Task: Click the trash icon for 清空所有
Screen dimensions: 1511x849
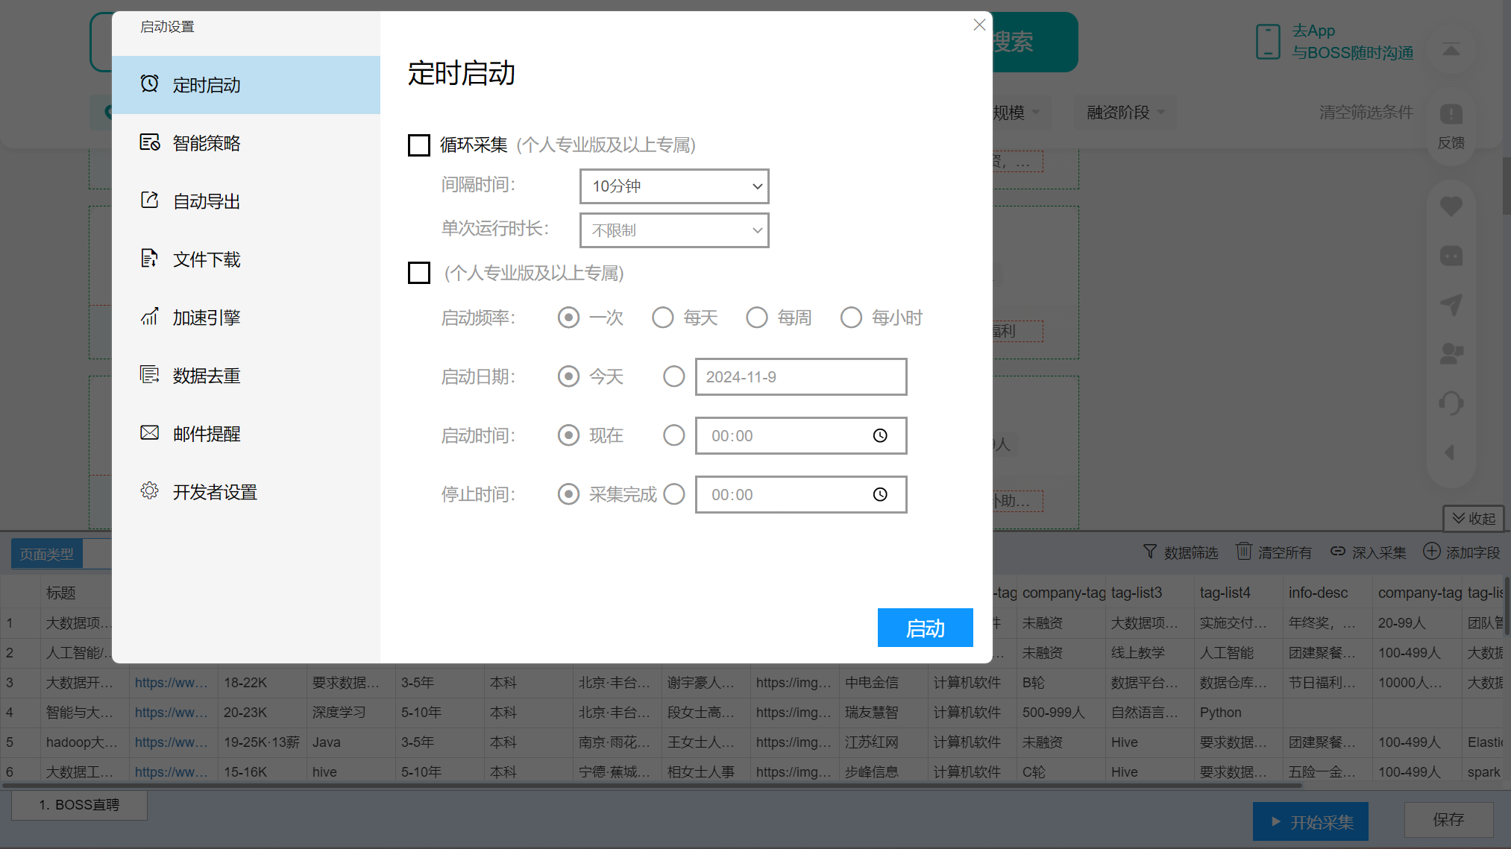Action: (x=1243, y=551)
